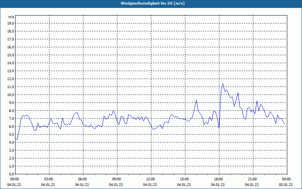This screenshot has width=302, height=189.
Task: Click the '6,0' y-axis value
Action: 12,127
